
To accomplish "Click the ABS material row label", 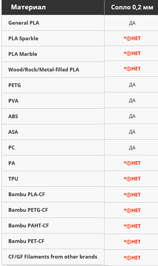I will click(13, 117).
